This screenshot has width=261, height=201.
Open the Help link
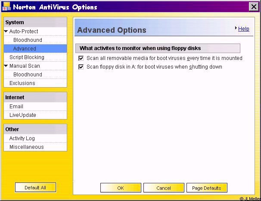point(243,28)
